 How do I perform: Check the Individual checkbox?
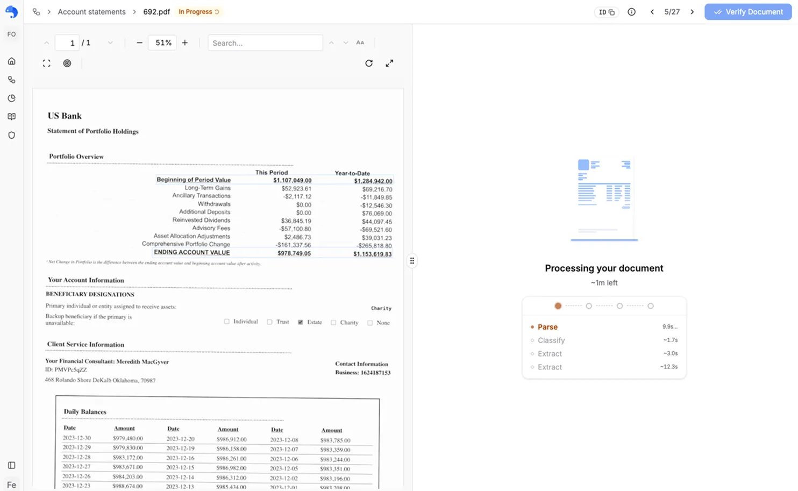[227, 322]
